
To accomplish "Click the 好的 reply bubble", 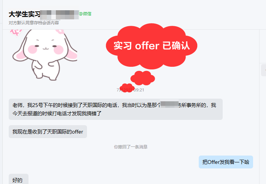I will pos(19,179).
